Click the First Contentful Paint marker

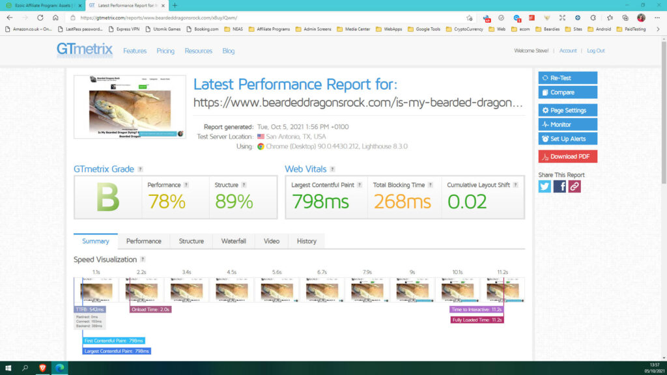pos(113,340)
